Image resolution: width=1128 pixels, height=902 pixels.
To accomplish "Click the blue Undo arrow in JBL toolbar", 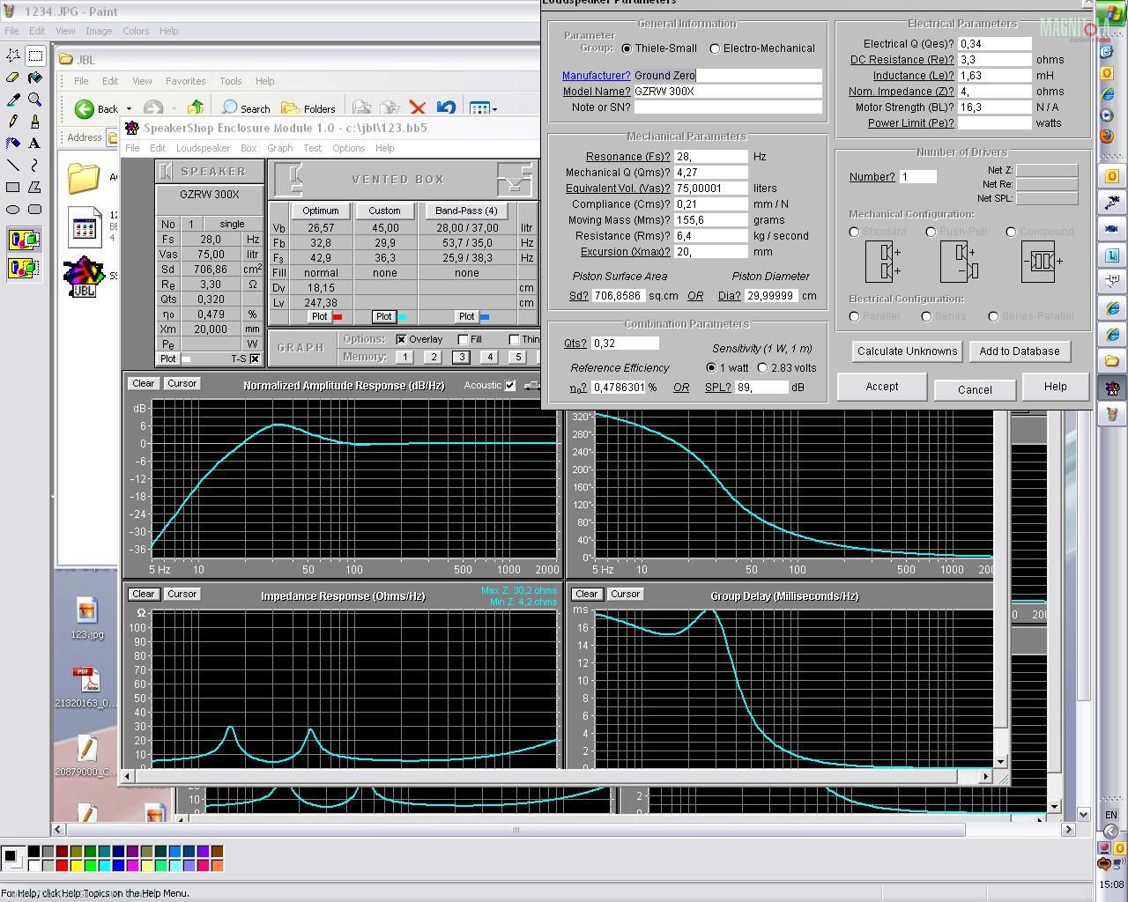I will coord(446,108).
